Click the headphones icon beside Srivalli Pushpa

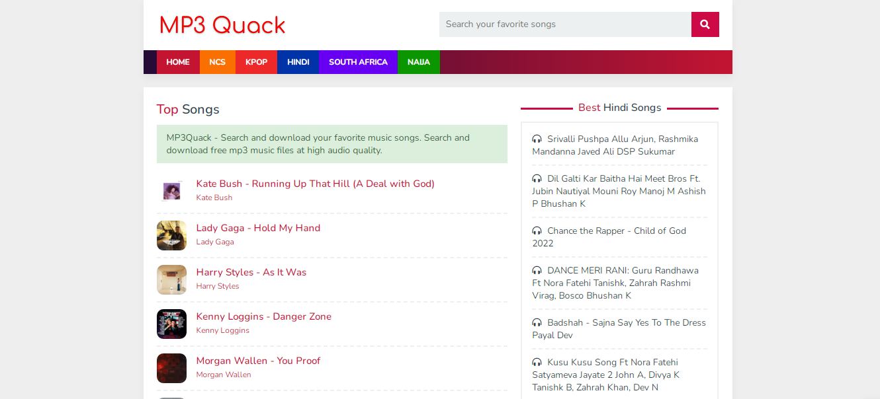537,139
